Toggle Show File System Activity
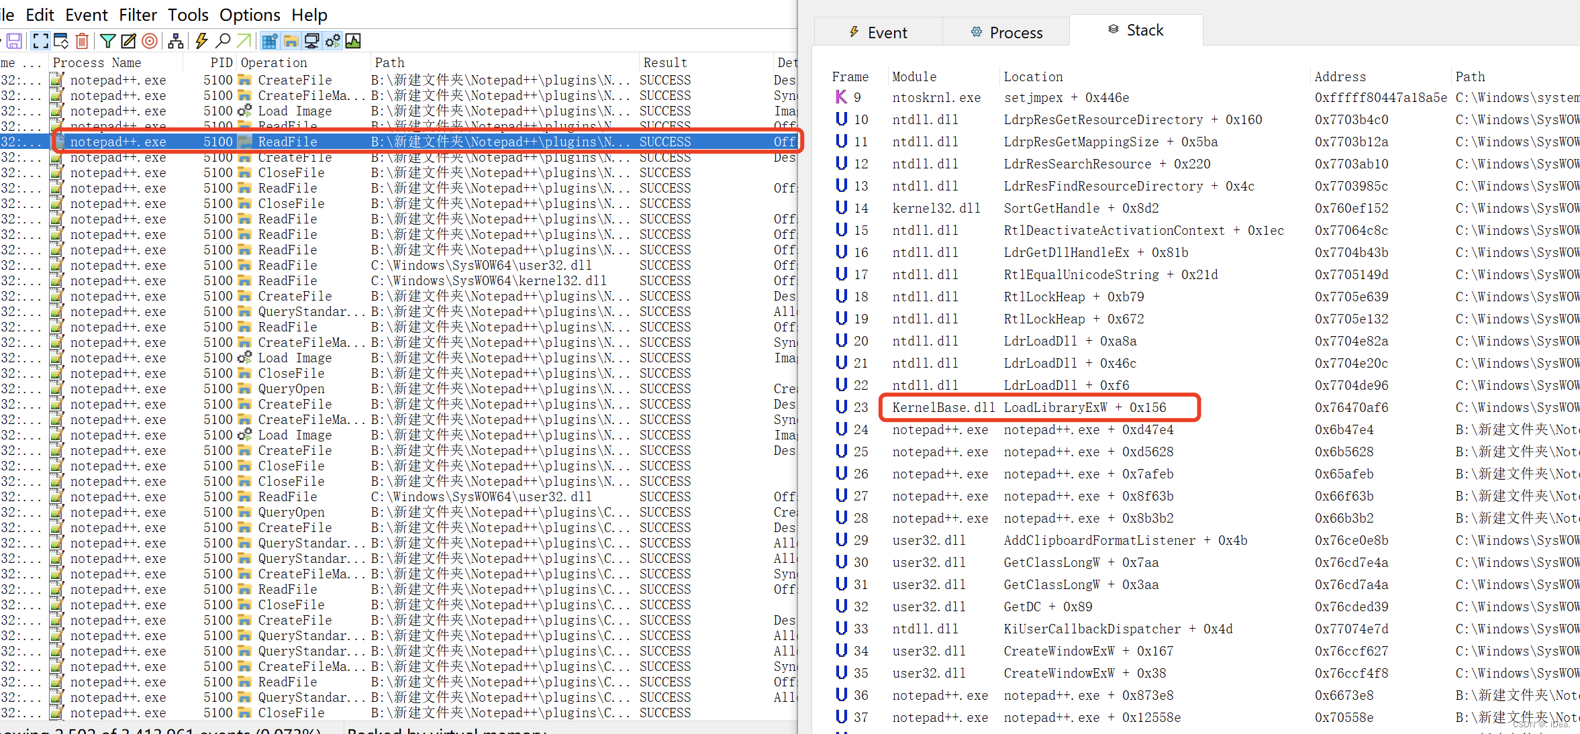 tap(291, 42)
